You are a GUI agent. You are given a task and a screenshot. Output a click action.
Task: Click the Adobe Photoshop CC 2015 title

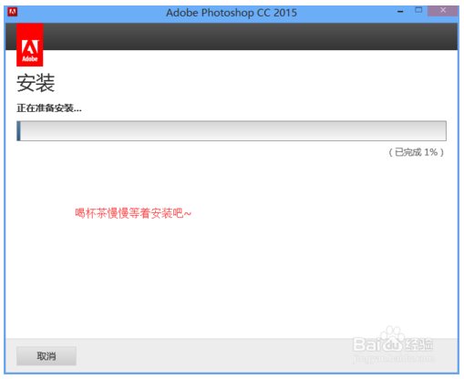[x=232, y=13]
